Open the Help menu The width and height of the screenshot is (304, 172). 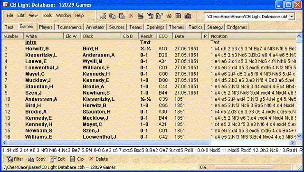coord(79,15)
